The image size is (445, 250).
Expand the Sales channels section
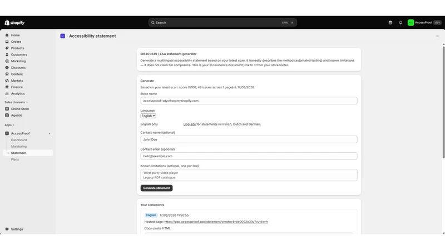[16, 102]
